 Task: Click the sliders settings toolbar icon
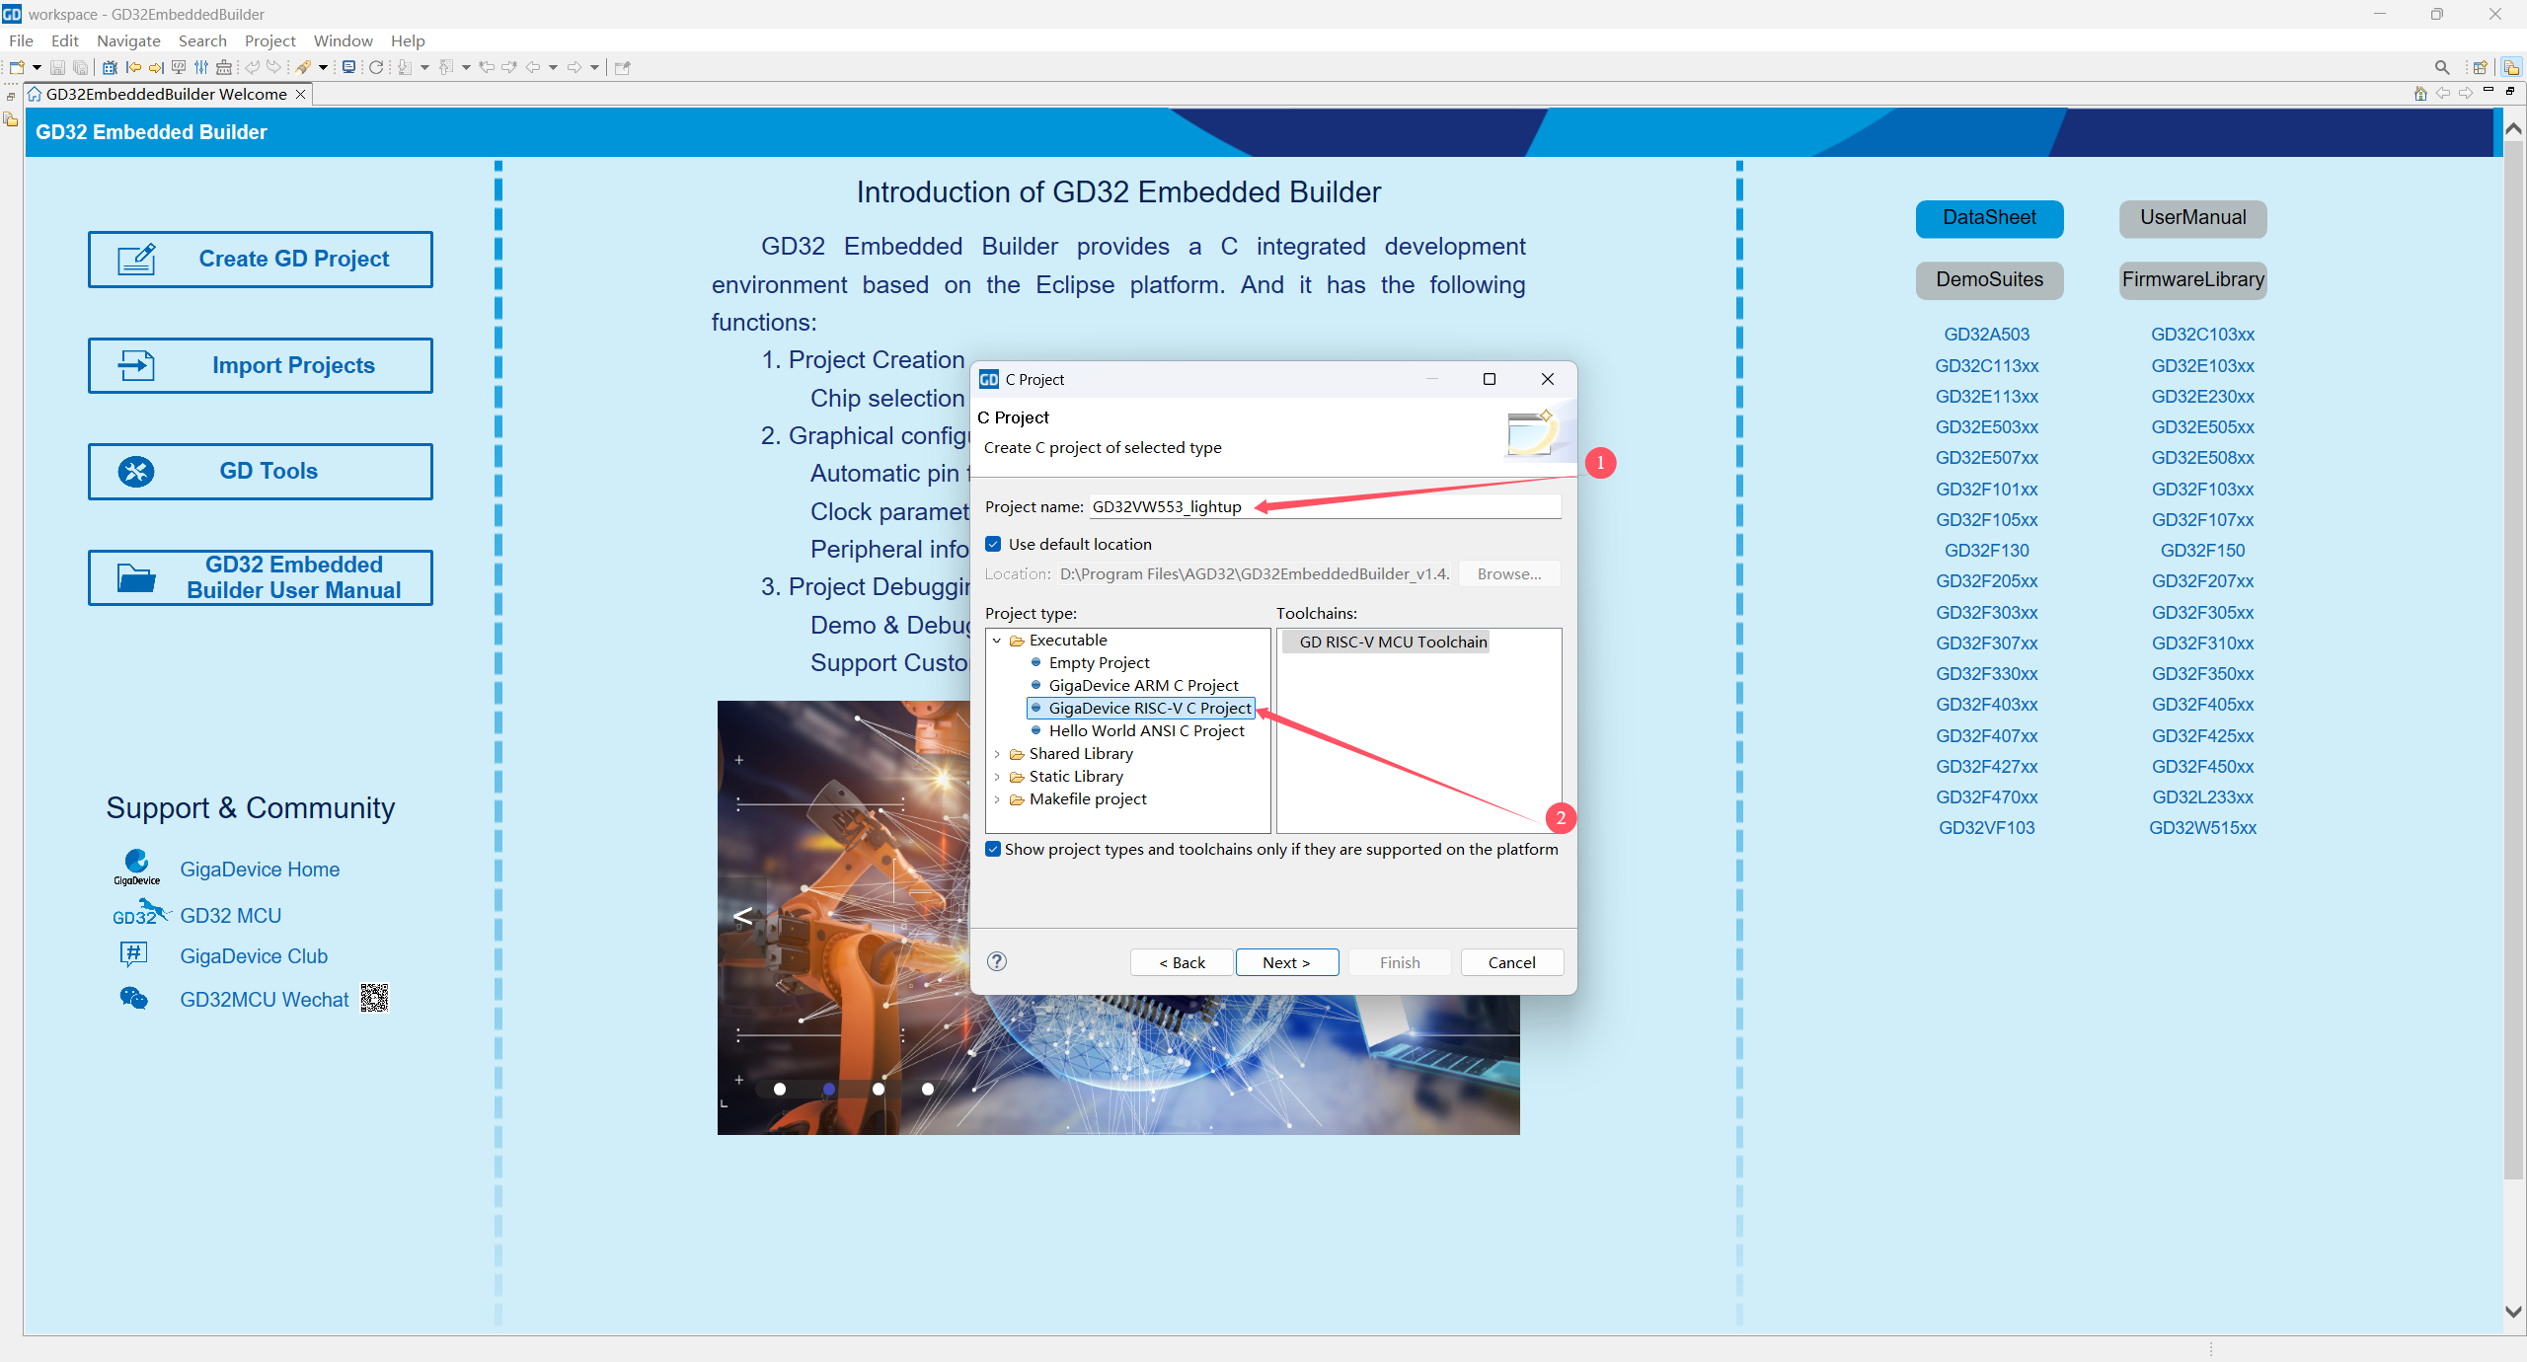point(201,67)
